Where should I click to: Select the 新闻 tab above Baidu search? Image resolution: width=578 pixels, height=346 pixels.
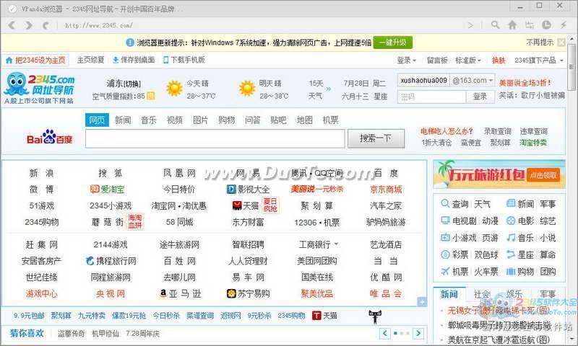coord(123,120)
